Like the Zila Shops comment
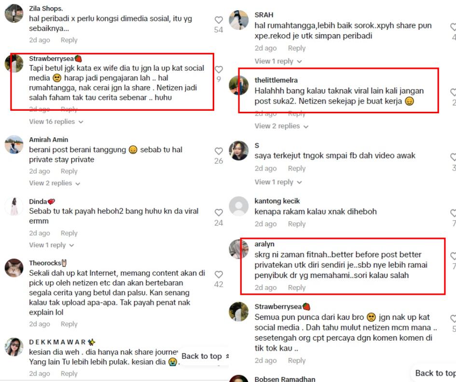 219,20
